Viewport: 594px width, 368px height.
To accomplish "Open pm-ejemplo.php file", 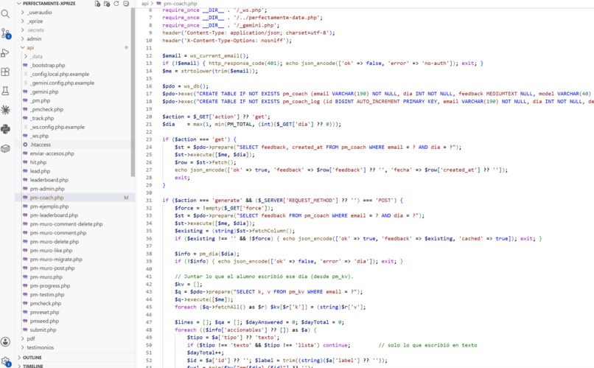I will pos(49,206).
